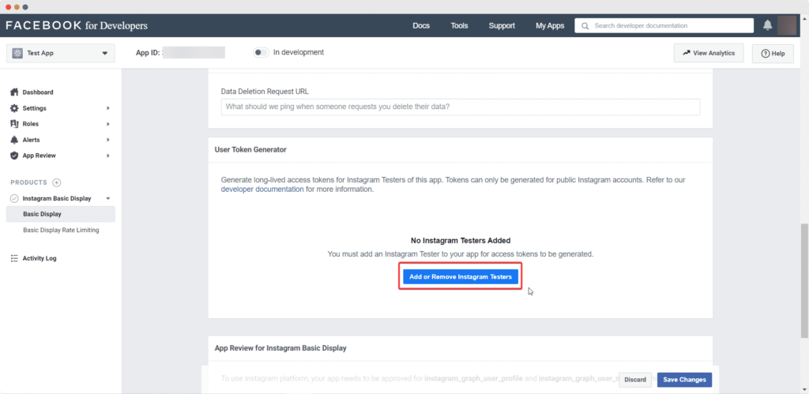
Task: Click the Discard button
Action: coord(635,380)
